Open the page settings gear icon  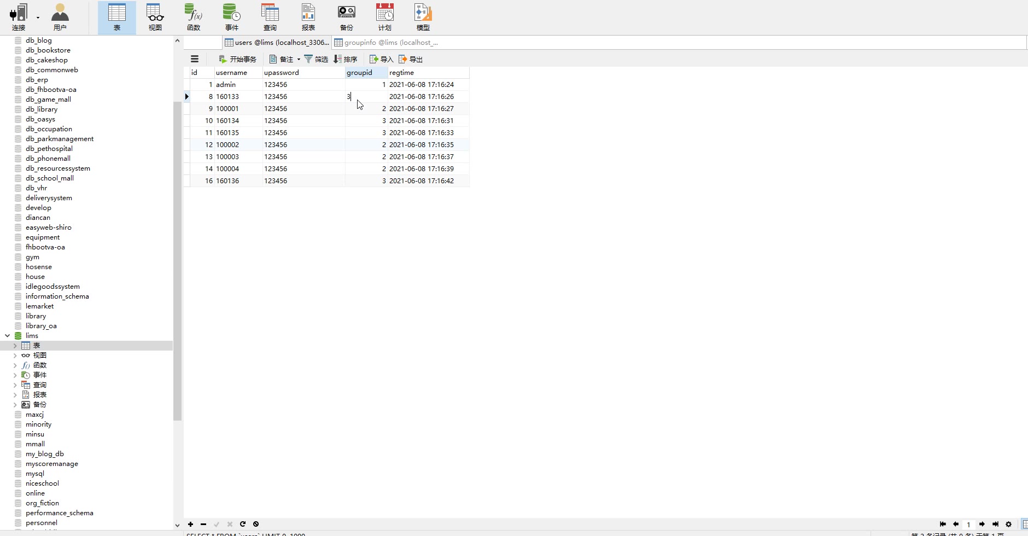click(1009, 524)
